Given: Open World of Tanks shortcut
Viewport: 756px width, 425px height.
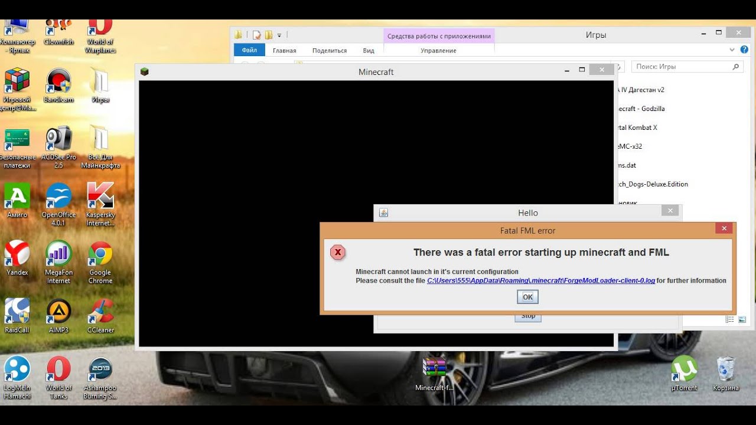Looking at the screenshot, I should click(58, 378).
